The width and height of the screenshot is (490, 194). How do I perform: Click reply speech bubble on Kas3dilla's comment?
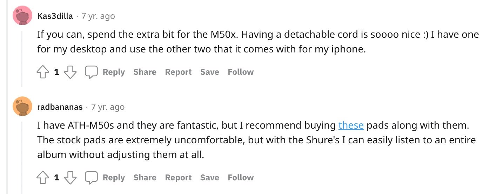(91, 72)
